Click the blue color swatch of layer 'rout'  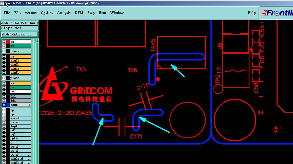click(8, 105)
